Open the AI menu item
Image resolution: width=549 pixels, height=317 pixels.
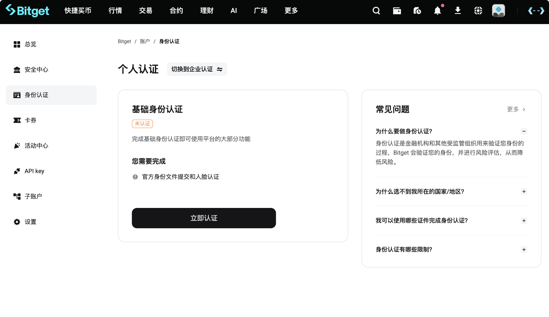click(x=234, y=11)
